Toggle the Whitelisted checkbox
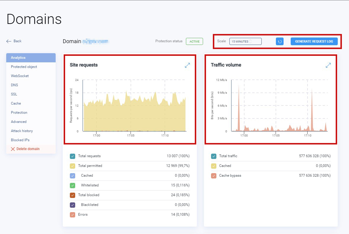The width and height of the screenshot is (349, 234). pos(73,185)
